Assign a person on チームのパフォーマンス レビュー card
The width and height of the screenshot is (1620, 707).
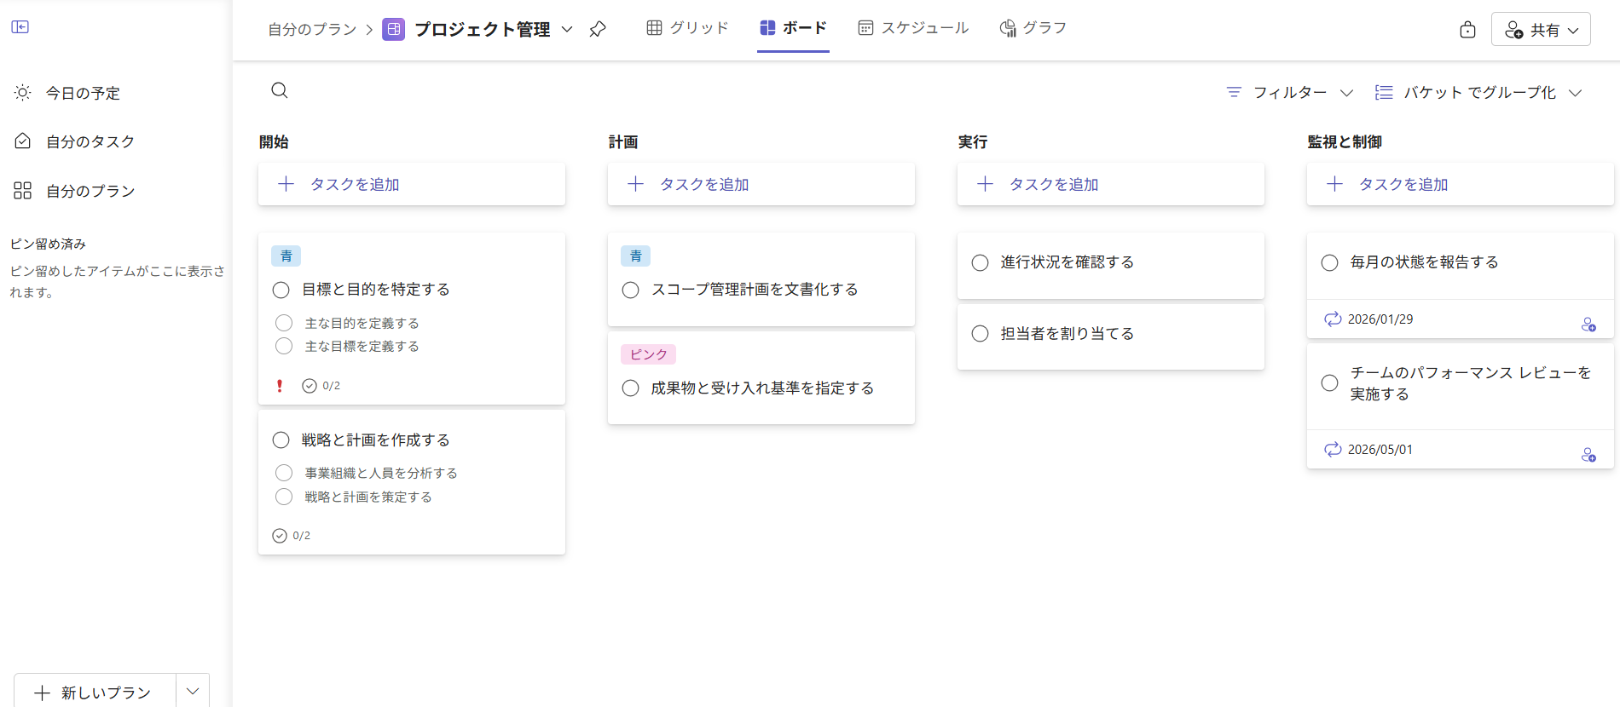(x=1588, y=455)
